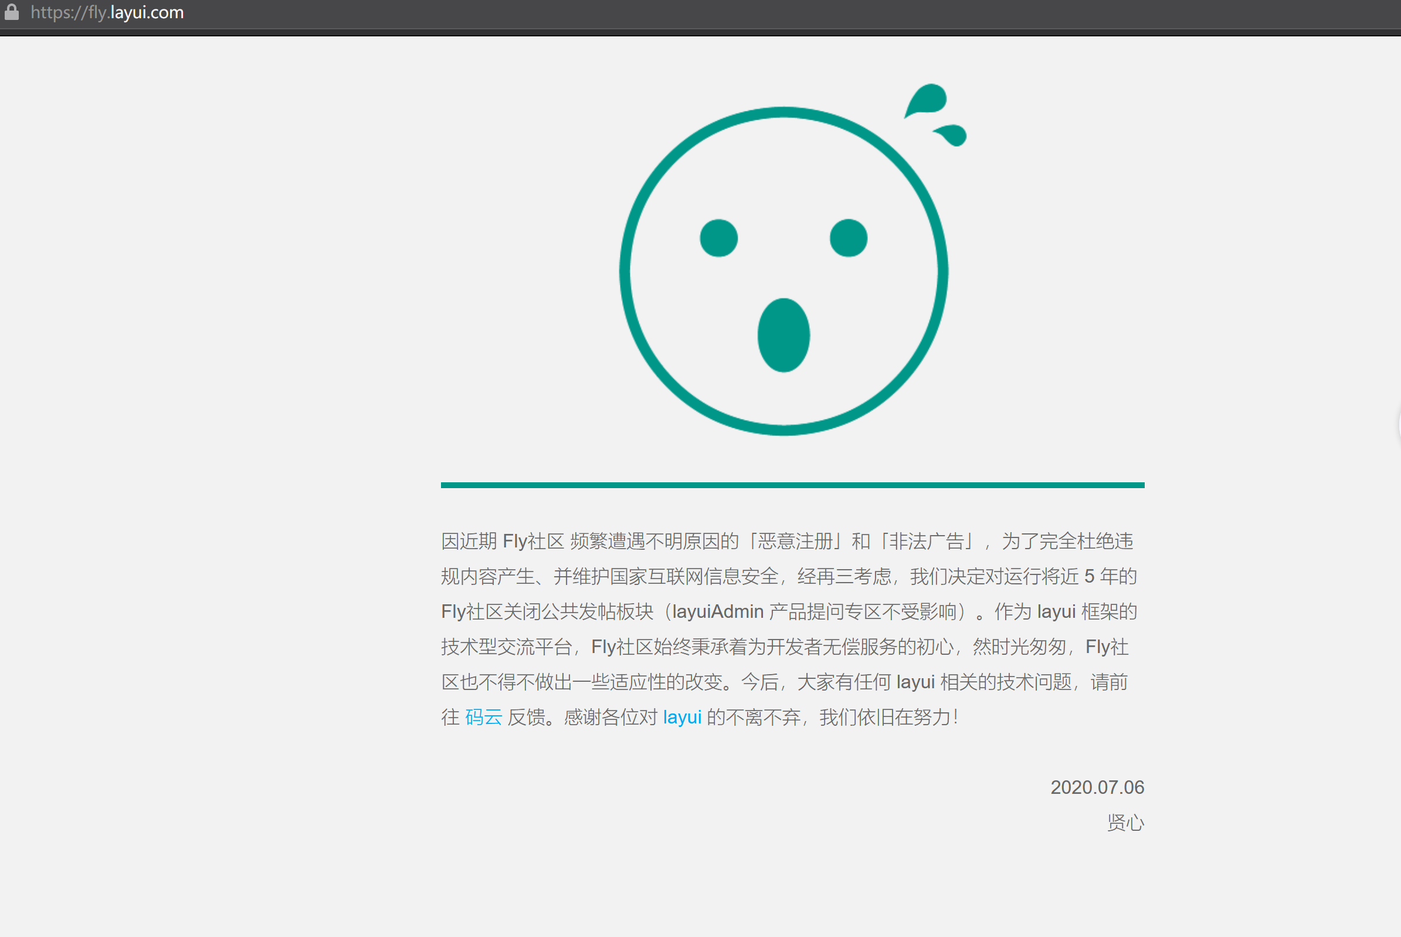
Task: Click the oval mouth of the face
Action: (783, 335)
